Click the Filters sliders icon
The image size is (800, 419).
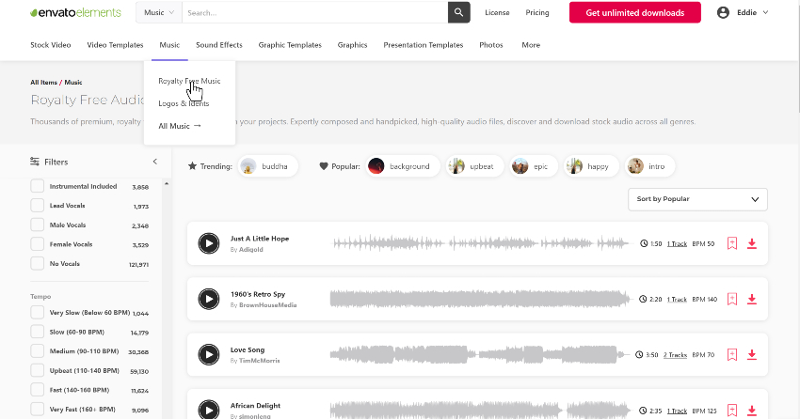pyautogui.click(x=35, y=162)
